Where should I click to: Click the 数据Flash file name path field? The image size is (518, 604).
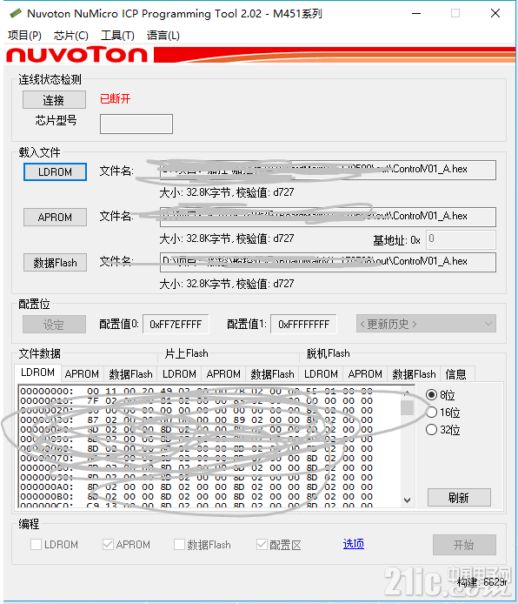coord(328,262)
